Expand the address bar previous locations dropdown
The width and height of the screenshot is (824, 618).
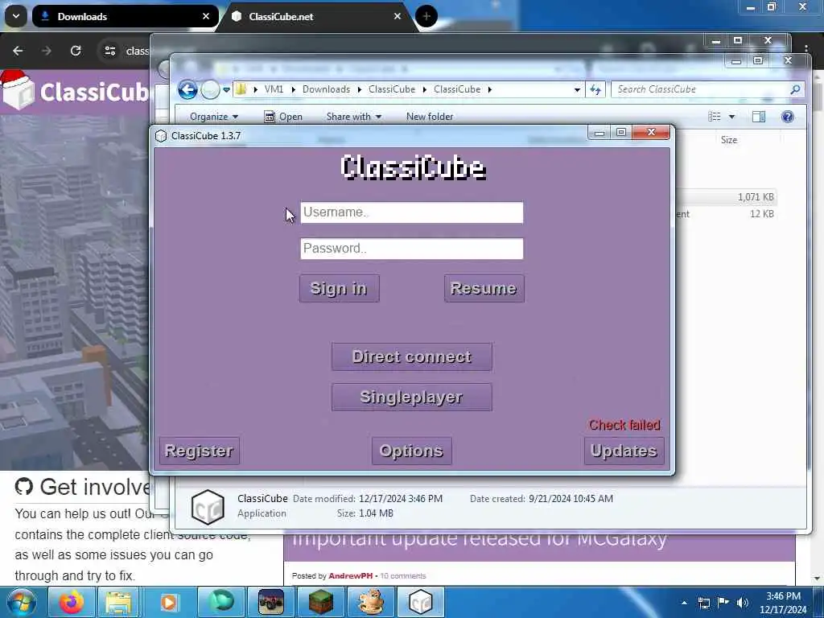[x=577, y=90]
